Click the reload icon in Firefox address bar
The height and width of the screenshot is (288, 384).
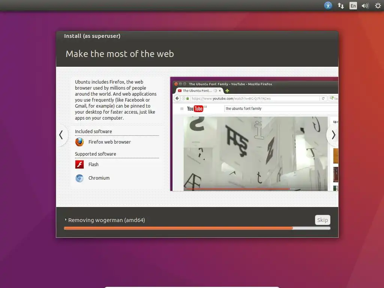click(323, 99)
